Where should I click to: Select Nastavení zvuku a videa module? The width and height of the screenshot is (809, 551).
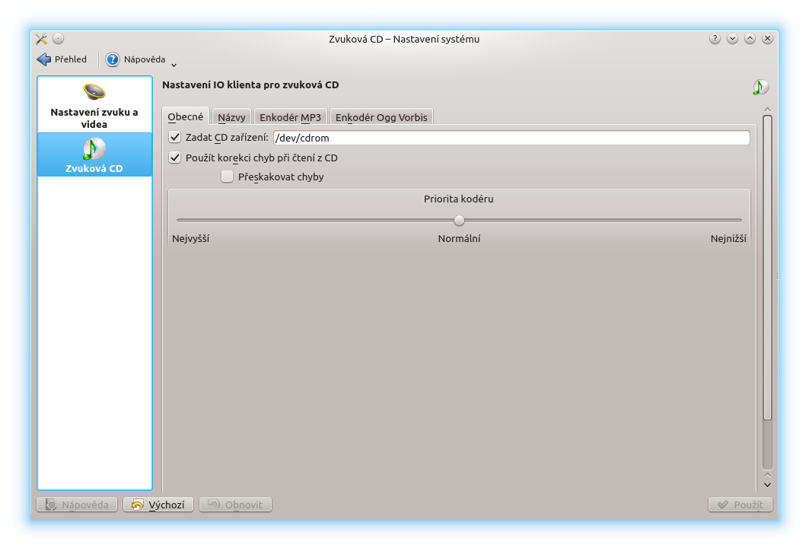(94, 106)
